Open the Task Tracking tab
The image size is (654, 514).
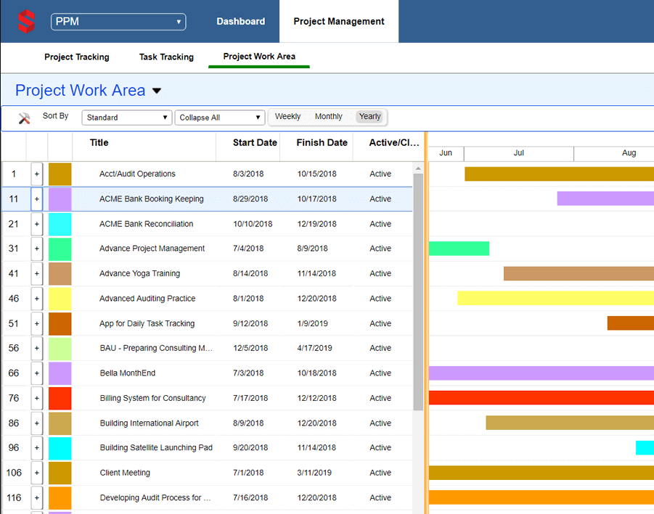point(166,57)
